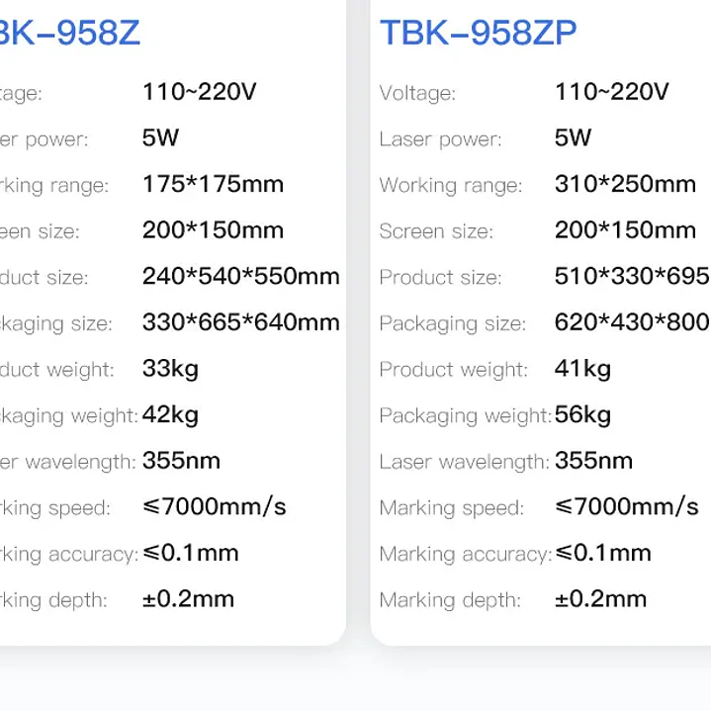Click the 310*250mm working range value
Viewport: 711px width, 711px height.
coord(625,184)
